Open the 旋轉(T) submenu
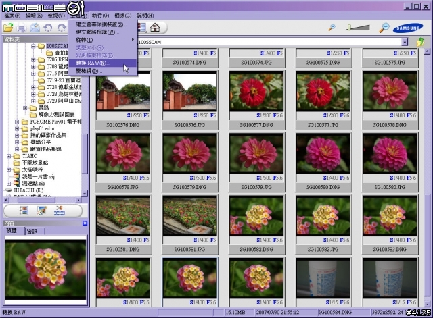 pyautogui.click(x=102, y=40)
